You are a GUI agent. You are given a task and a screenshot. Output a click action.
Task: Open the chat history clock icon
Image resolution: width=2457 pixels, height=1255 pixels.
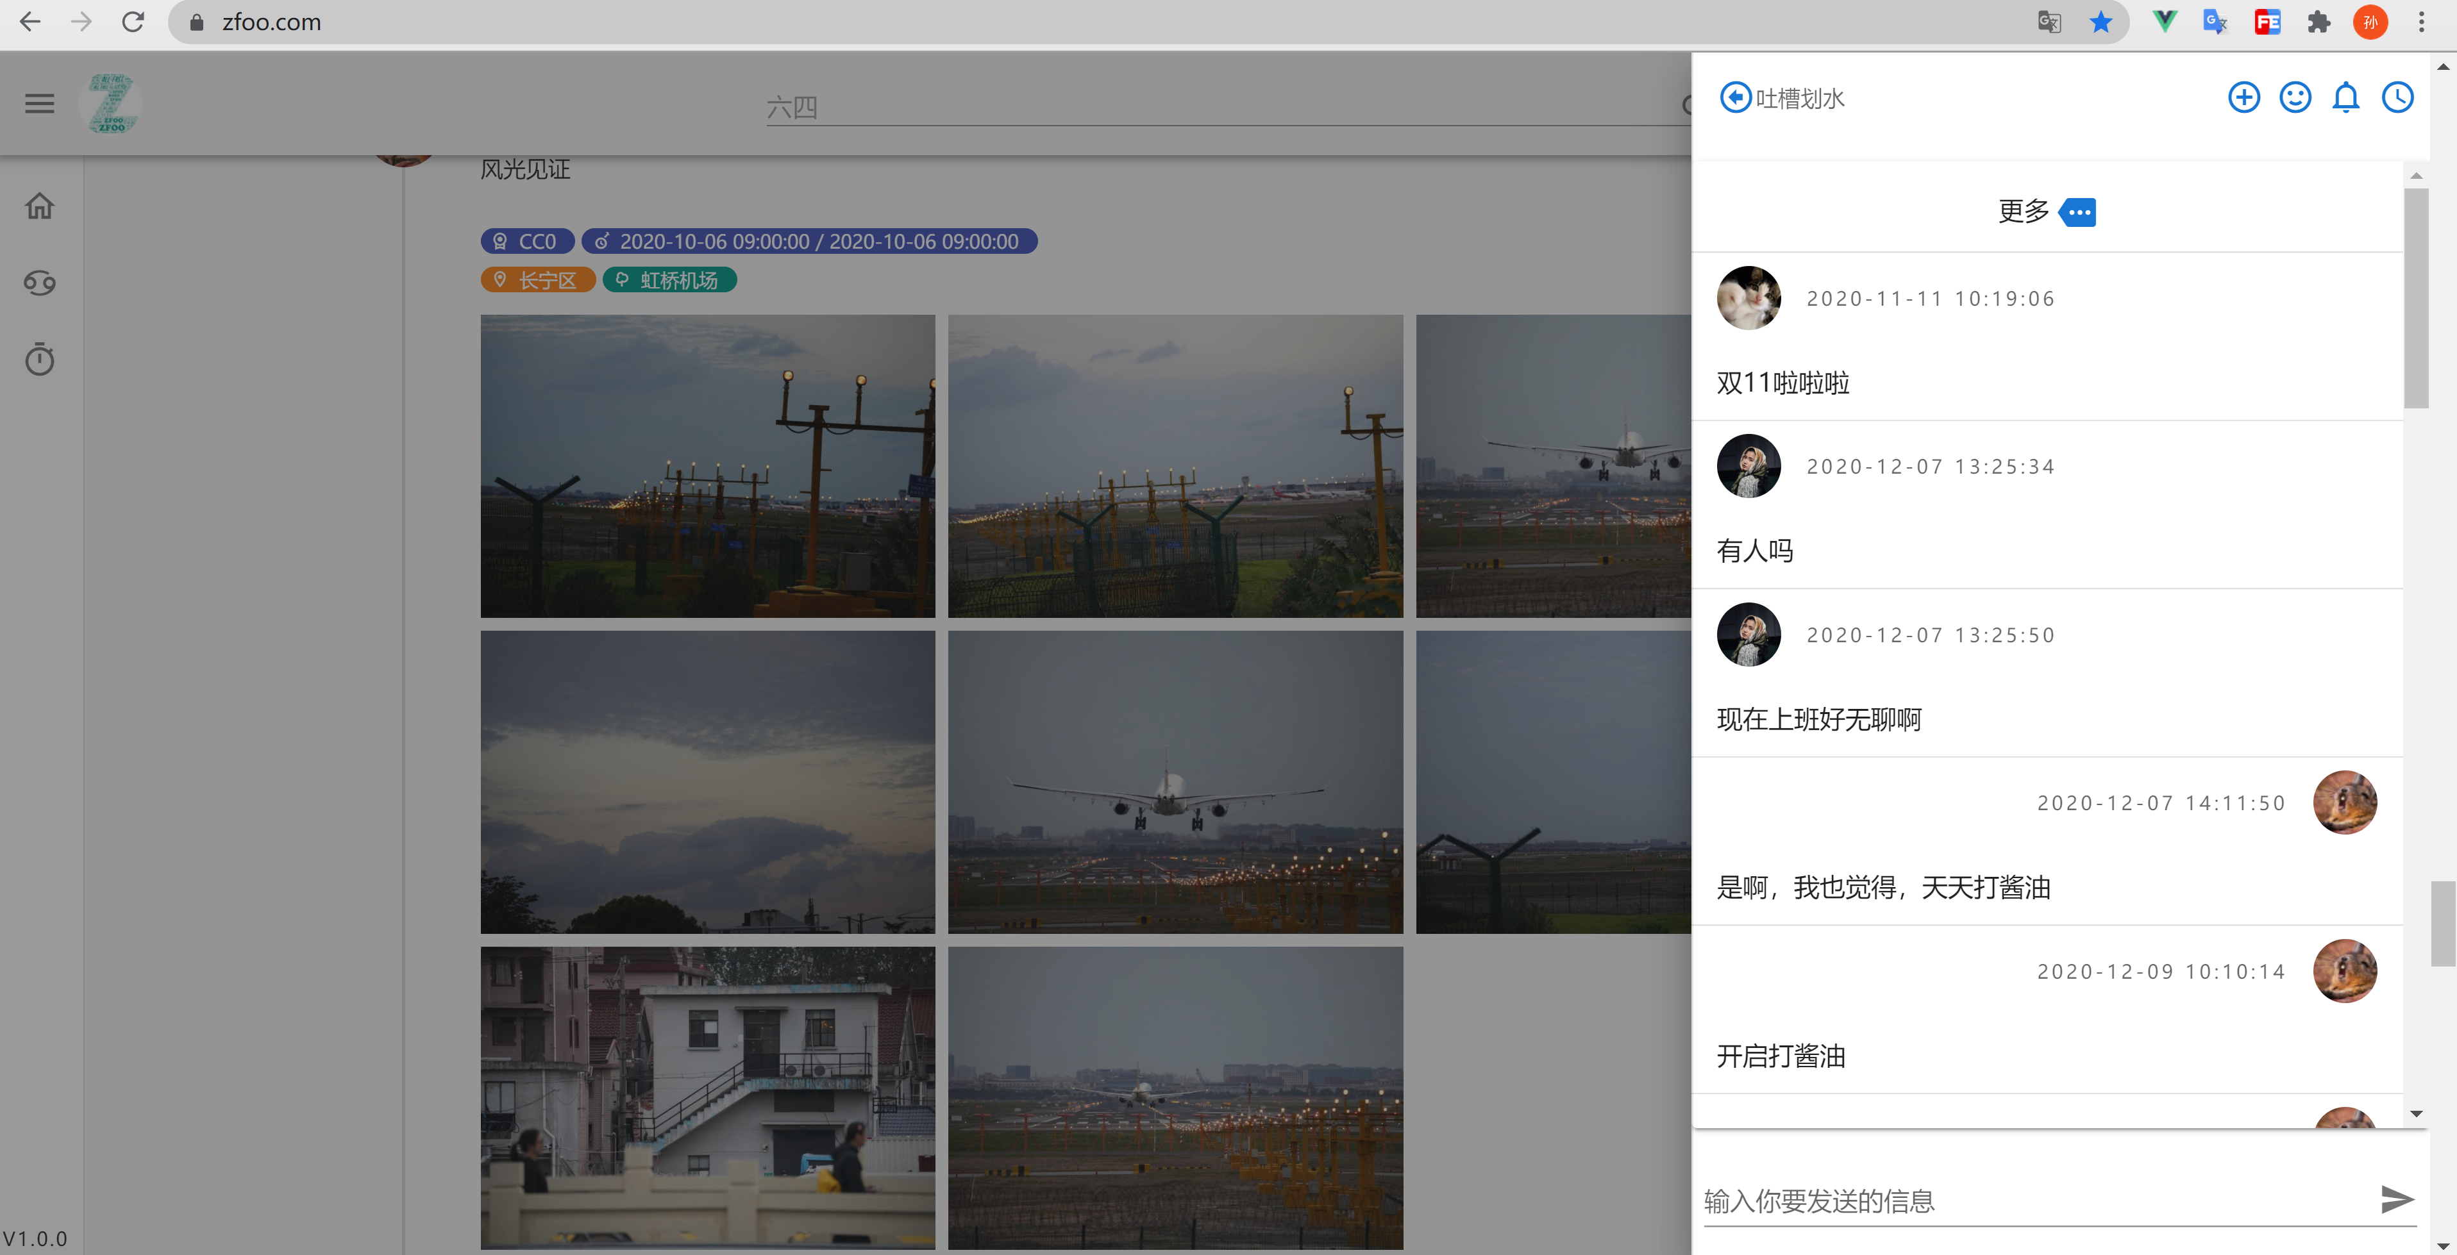click(x=2397, y=97)
